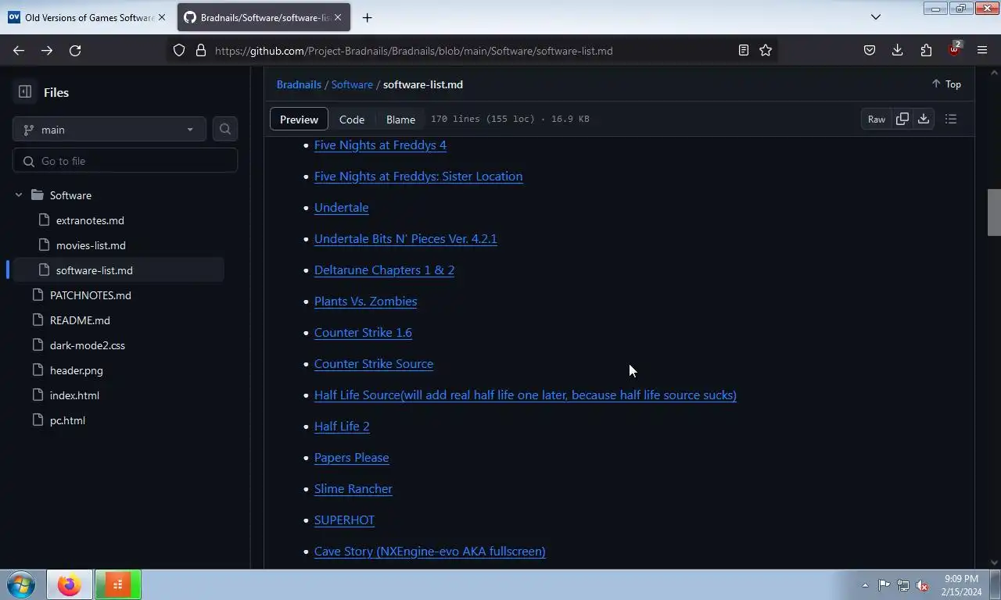1001x600 pixels.
Task: Open extranotes.md in file tree
Action: pos(90,220)
